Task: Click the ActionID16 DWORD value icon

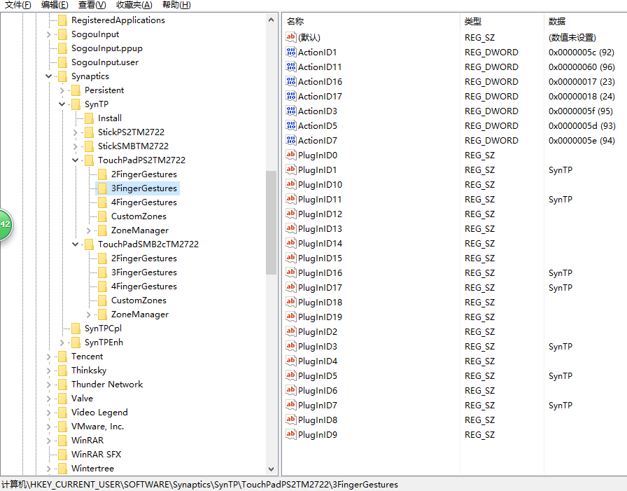Action: tap(290, 82)
